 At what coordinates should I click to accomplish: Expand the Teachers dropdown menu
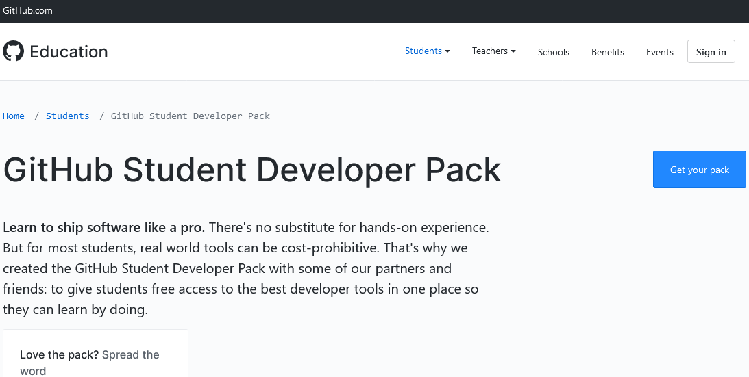pyautogui.click(x=493, y=51)
